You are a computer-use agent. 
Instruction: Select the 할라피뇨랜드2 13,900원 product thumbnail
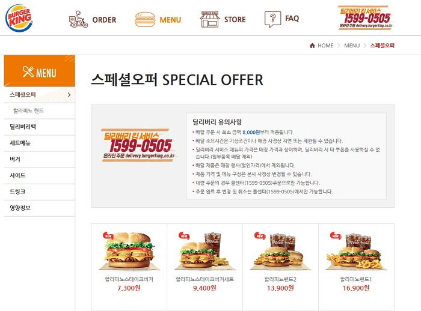pos(280,251)
